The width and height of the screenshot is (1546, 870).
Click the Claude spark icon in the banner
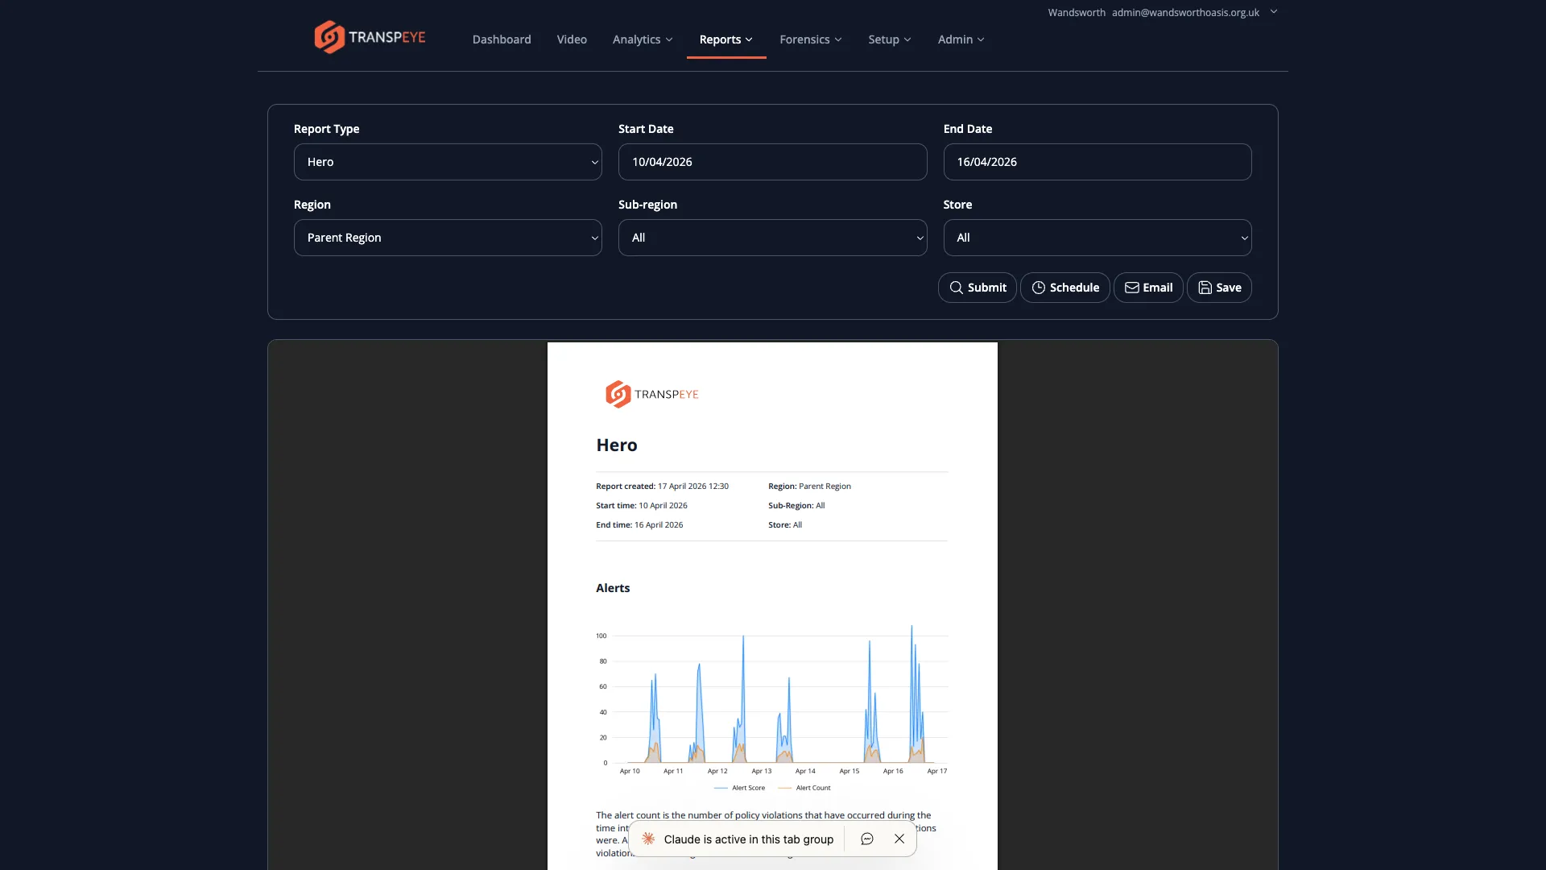647,839
